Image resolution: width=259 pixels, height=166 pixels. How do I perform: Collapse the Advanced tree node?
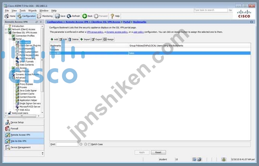coord(10,77)
